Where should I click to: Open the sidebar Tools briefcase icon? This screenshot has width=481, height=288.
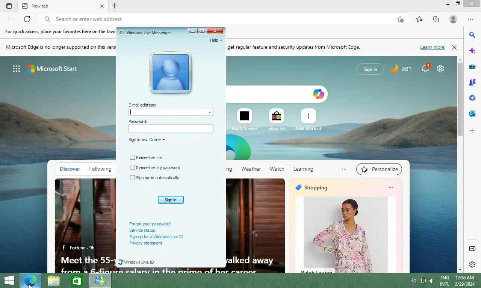tap(472, 67)
